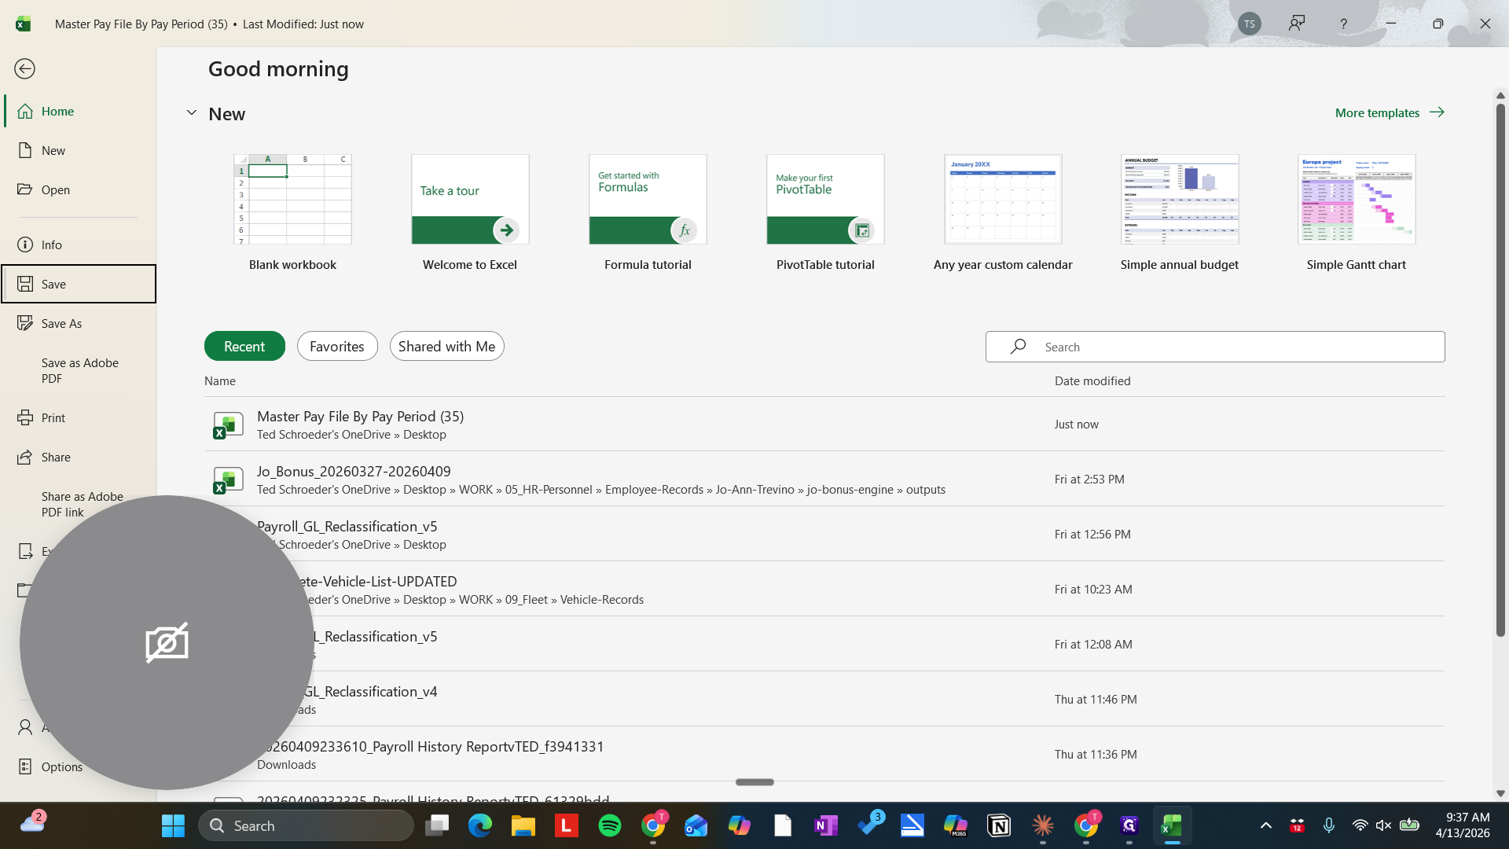Select the Favorites filter pill
1509x849 pixels.
pyautogui.click(x=336, y=347)
